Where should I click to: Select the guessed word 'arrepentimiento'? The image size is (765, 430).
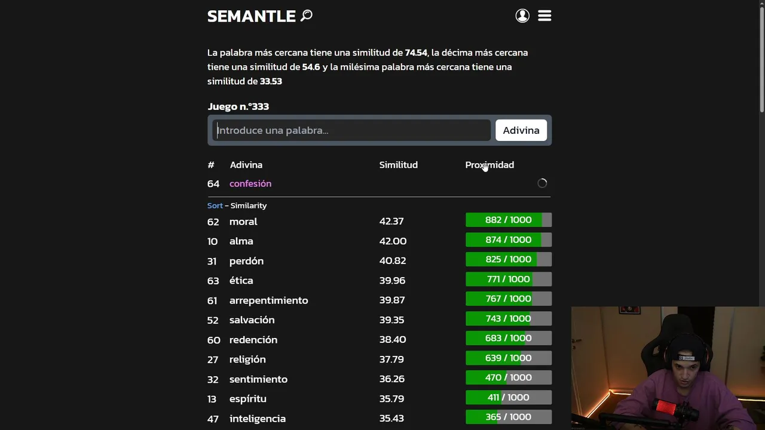[268, 300]
